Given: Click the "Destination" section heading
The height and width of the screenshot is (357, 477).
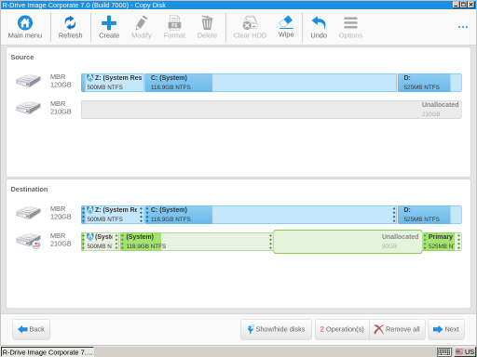Looking at the screenshot, I should coord(29,189).
